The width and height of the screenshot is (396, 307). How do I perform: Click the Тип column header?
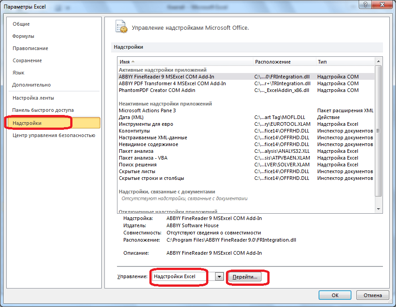[x=345, y=62]
